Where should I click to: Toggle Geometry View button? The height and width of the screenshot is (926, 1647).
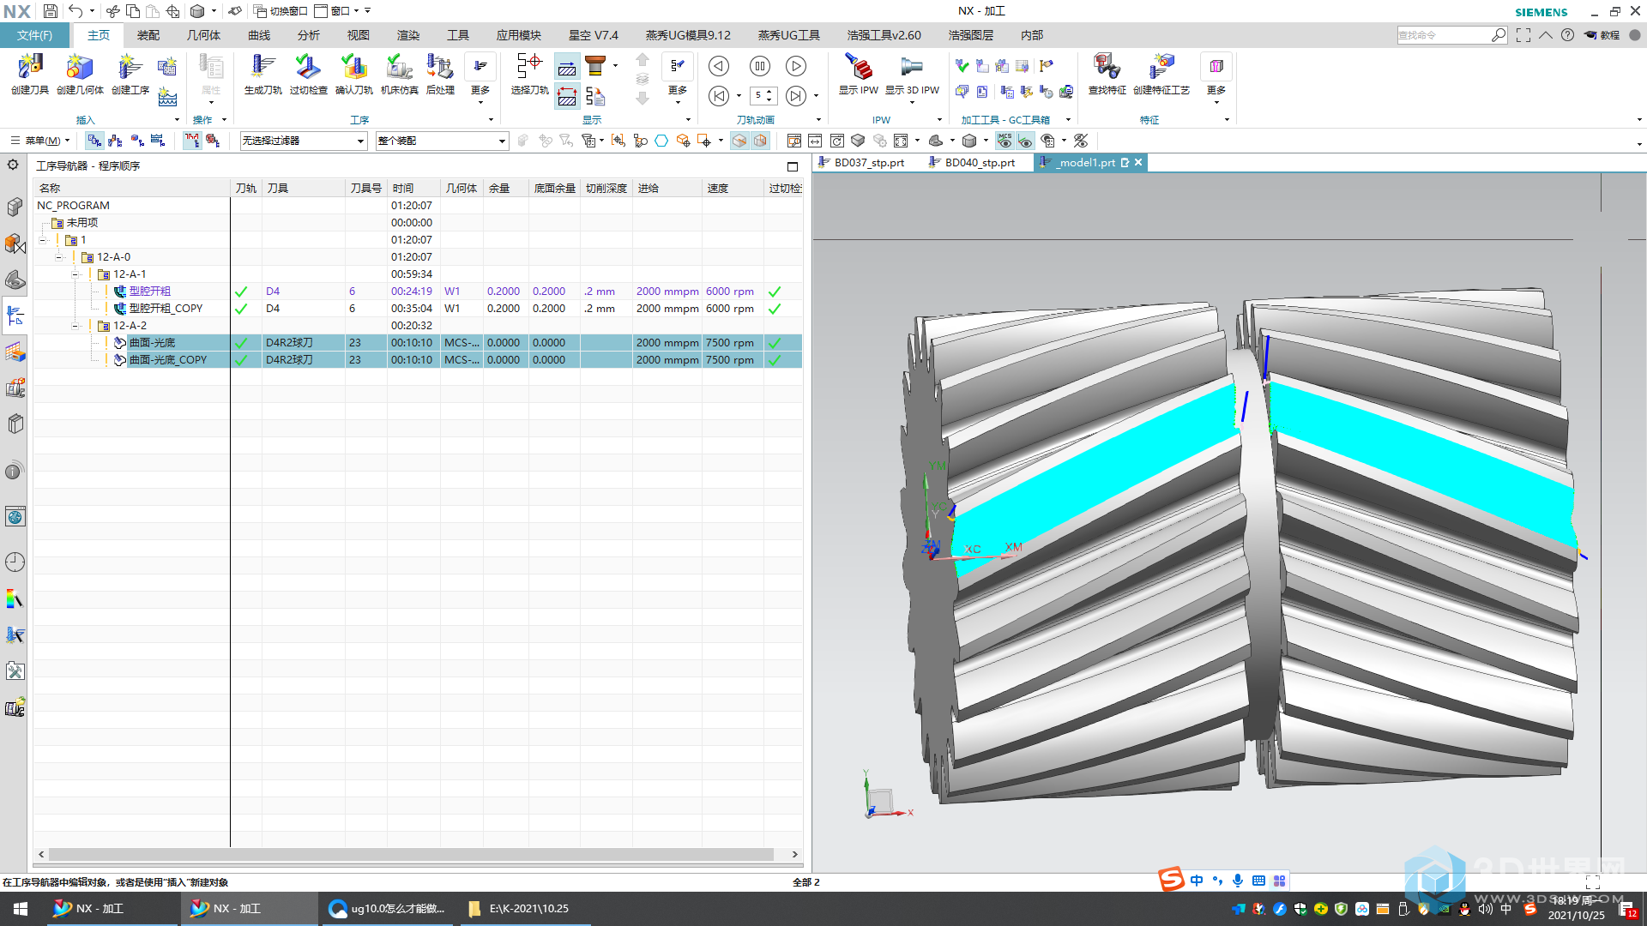[136, 141]
